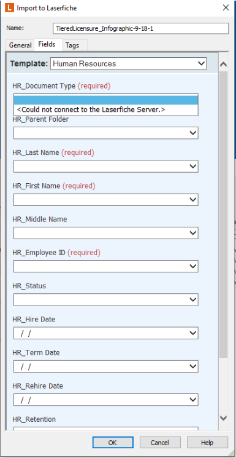Image resolution: width=236 pixels, height=458 pixels.
Task: Close the Import to Laserfiche dialog
Action: [226, 8]
